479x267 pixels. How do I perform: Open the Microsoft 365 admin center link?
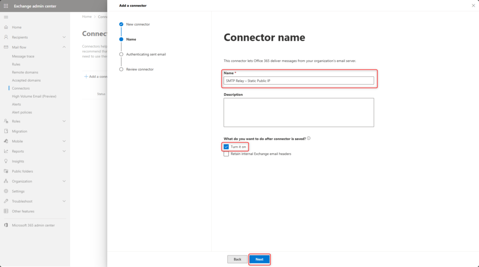click(x=33, y=225)
